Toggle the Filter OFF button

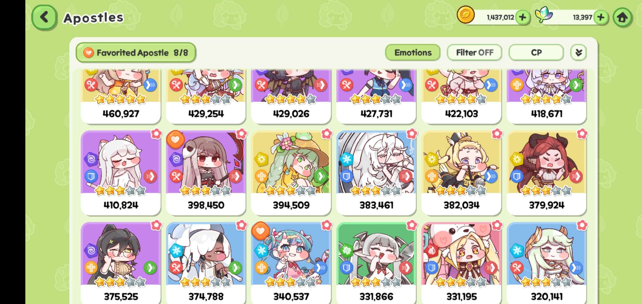[474, 53]
